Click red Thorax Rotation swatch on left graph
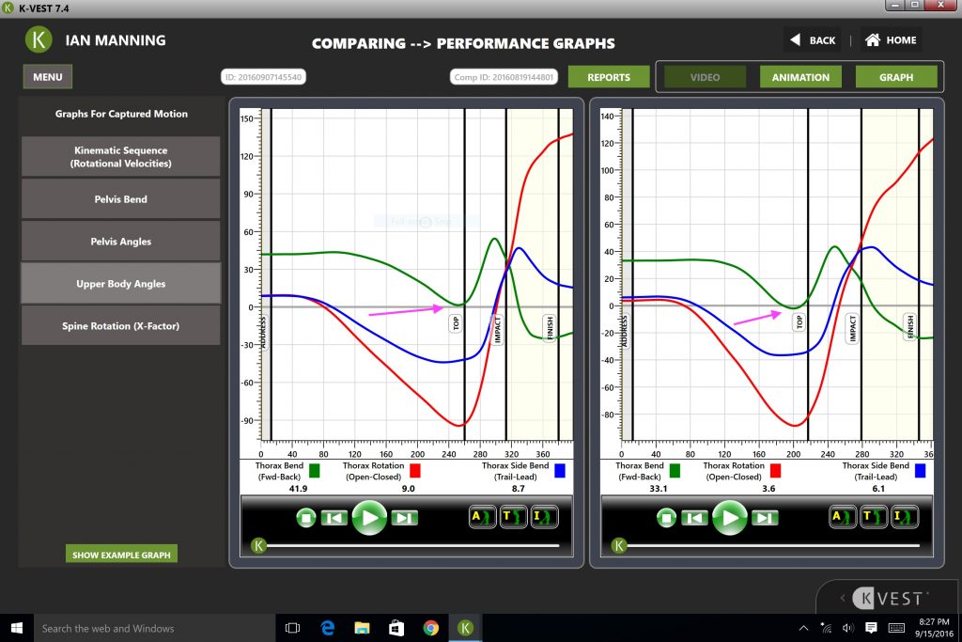 pyautogui.click(x=415, y=471)
